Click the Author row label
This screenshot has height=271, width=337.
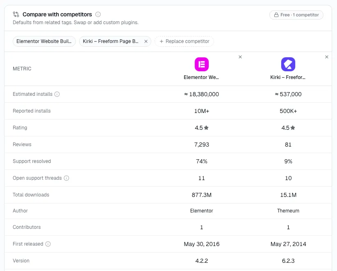(x=20, y=211)
